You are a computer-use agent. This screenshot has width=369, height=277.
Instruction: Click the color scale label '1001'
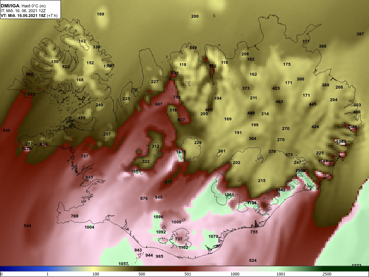click(281, 274)
